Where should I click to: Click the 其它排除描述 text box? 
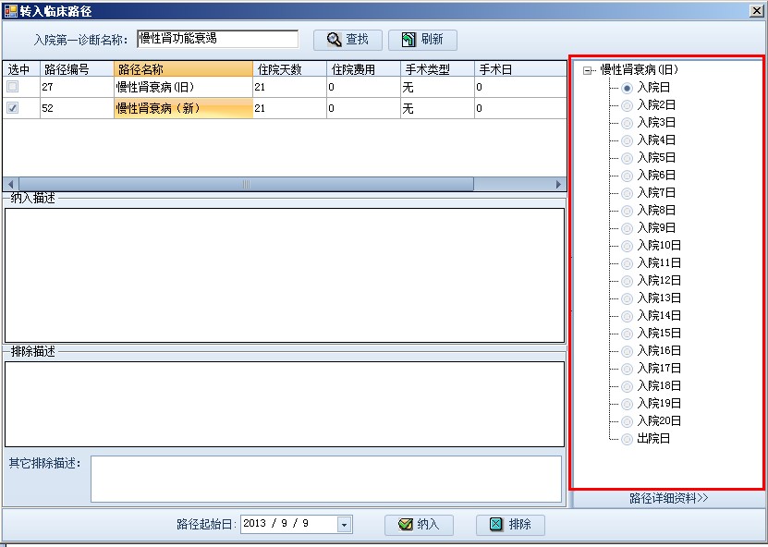coord(326,480)
